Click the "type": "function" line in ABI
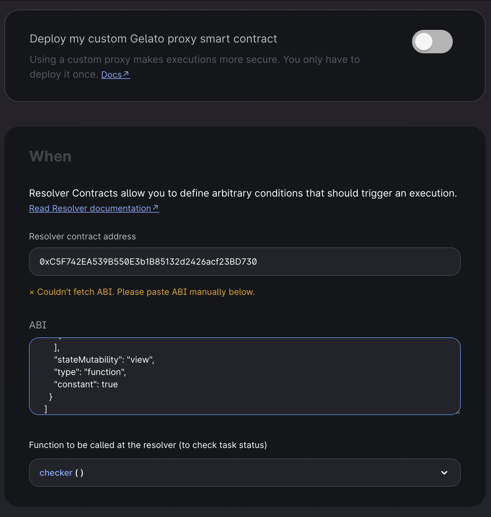 [90, 372]
